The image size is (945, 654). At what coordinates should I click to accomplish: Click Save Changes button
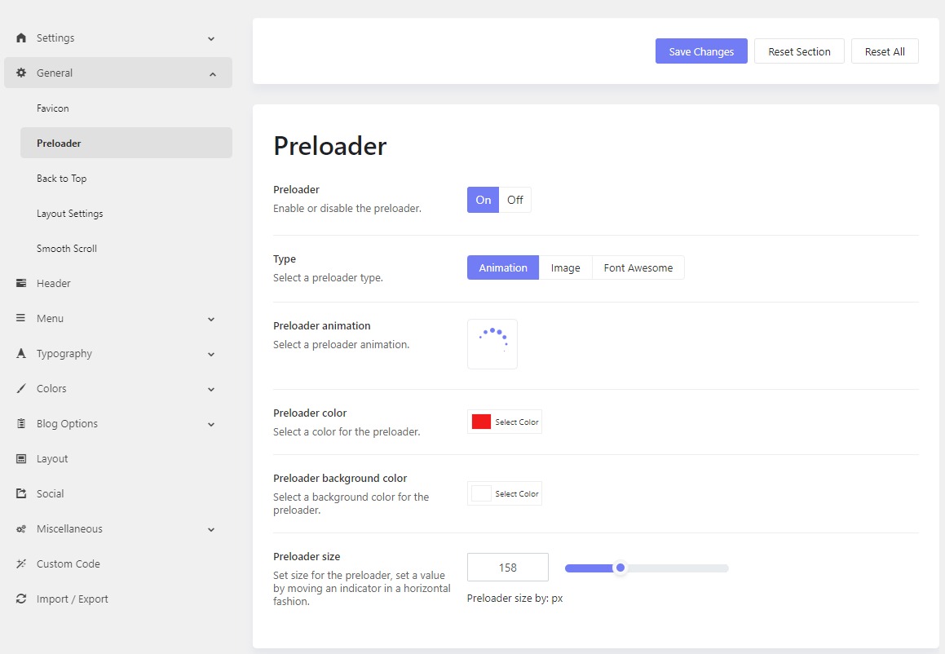(701, 51)
